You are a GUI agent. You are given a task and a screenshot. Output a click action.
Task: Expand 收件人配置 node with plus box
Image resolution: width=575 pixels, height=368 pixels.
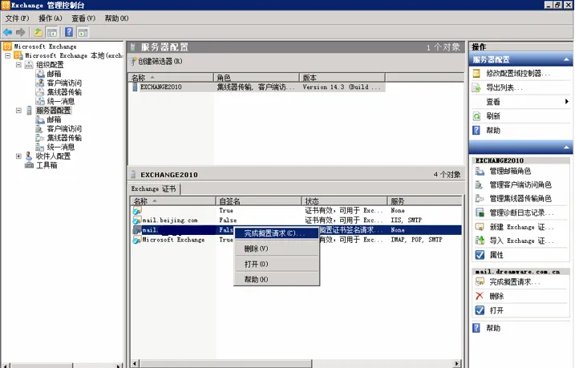click(18, 156)
